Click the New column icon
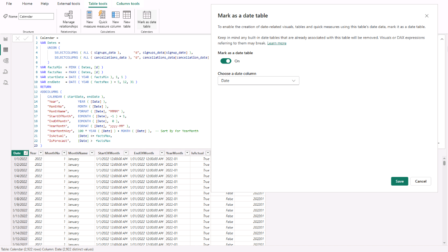This screenshot has height=252, width=448. click(116, 15)
